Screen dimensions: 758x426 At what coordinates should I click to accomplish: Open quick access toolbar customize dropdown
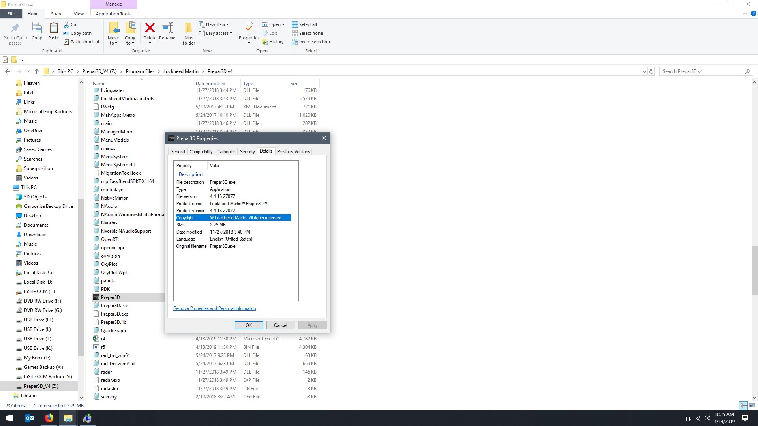coord(23,60)
